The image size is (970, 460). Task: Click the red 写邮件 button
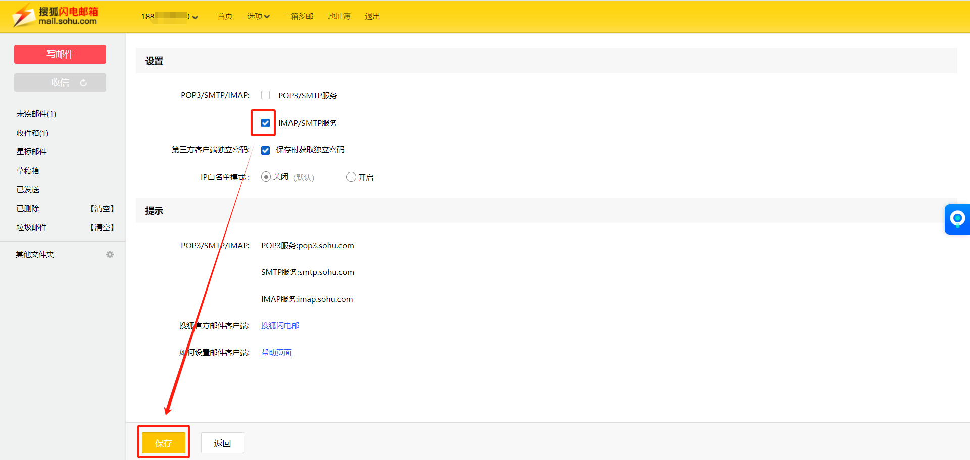click(x=60, y=54)
